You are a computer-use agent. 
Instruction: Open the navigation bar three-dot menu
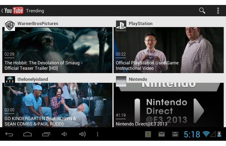coord(98,134)
